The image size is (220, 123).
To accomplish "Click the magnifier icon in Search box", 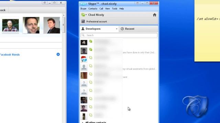I will (83, 35).
